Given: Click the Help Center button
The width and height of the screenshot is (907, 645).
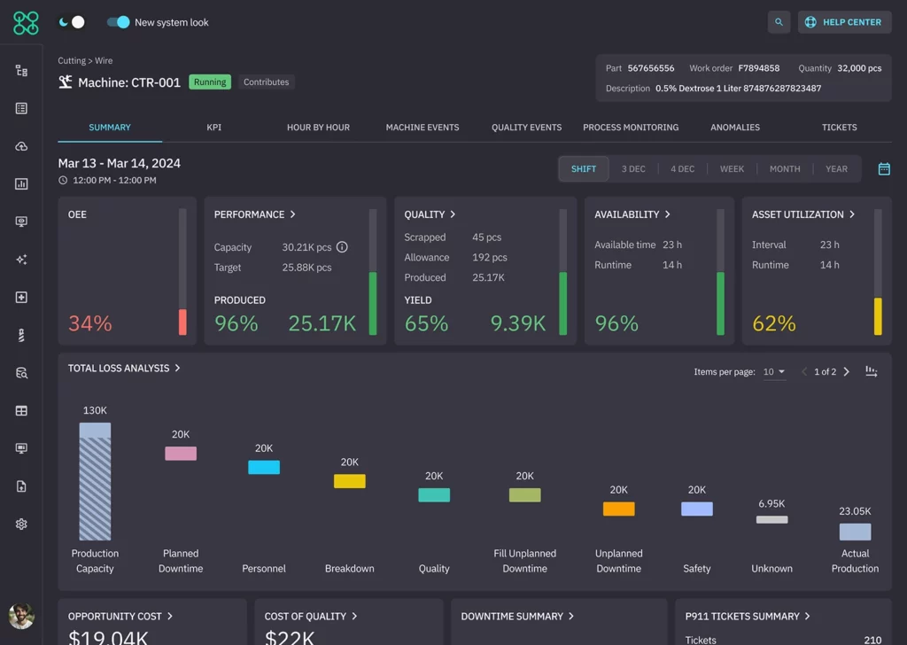Looking at the screenshot, I should (x=844, y=22).
